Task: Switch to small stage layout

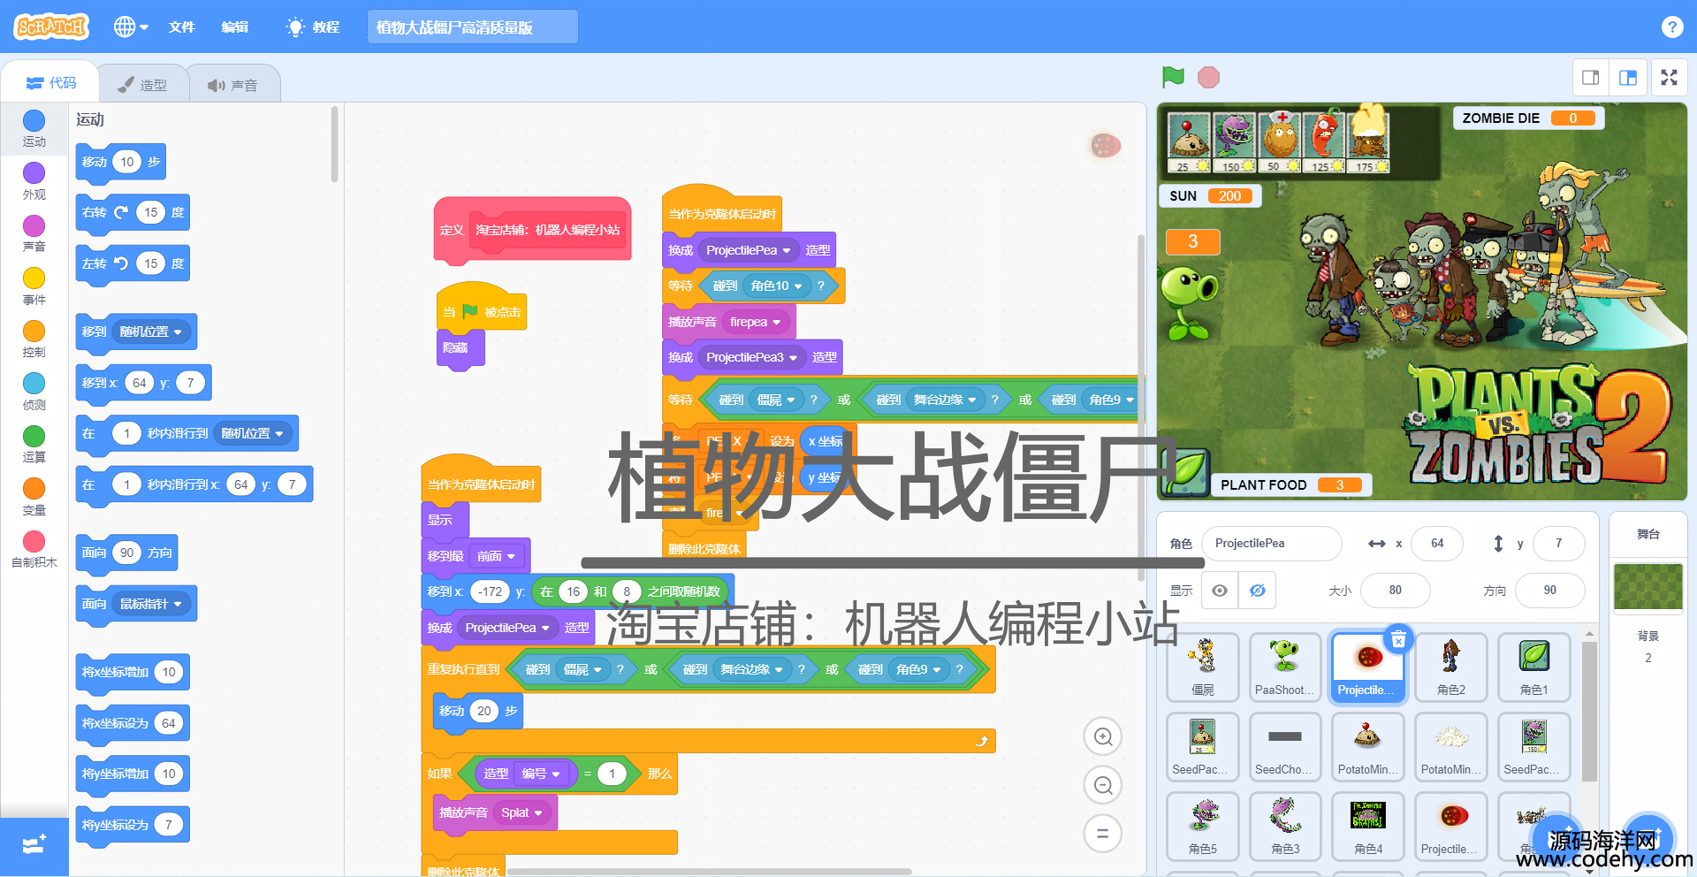Action: click(1591, 78)
